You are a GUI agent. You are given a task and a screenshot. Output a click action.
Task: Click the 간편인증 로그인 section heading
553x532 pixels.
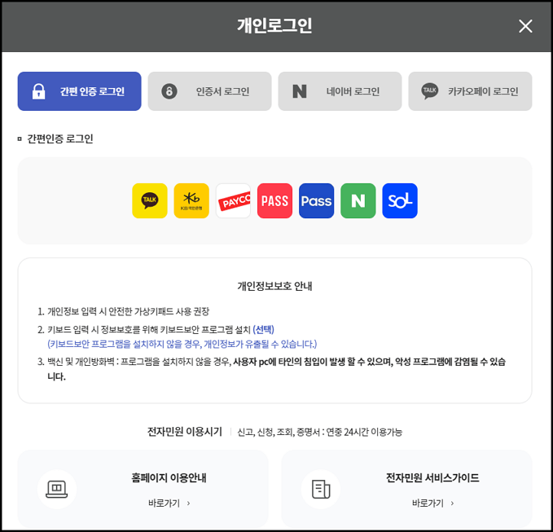point(60,138)
